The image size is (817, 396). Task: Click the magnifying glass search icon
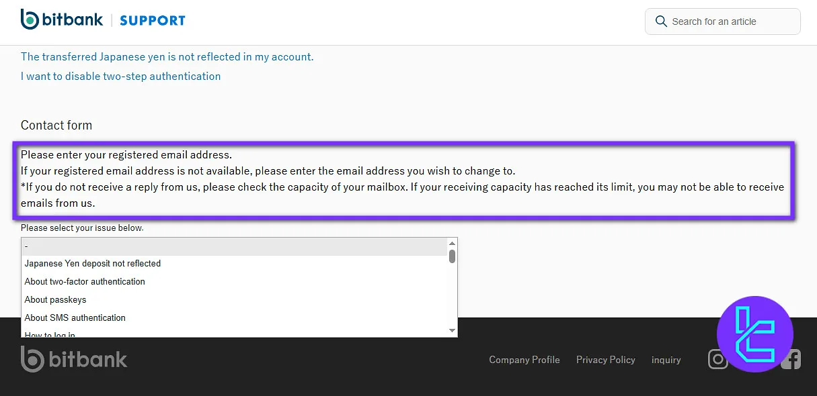661,21
